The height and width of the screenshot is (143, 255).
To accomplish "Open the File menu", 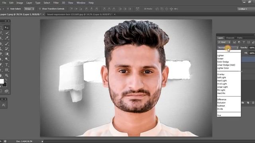I will tap(4, 3).
